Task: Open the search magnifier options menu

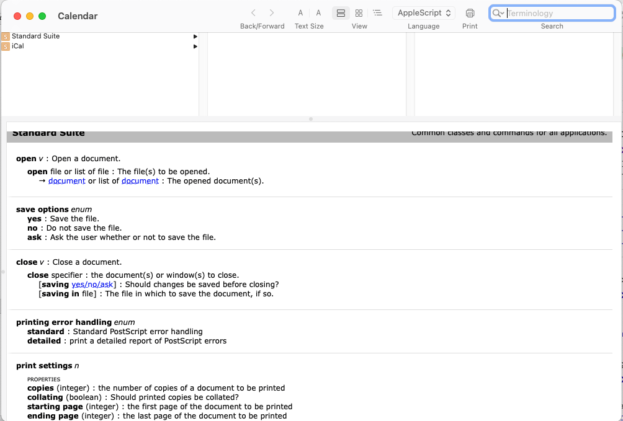Action: pyautogui.click(x=498, y=13)
